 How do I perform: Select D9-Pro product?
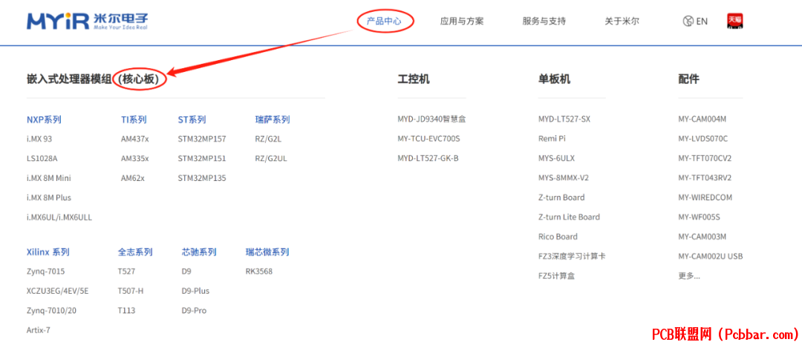pyautogui.click(x=194, y=310)
